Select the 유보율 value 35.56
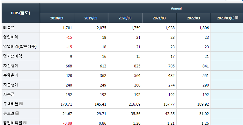The width and height of the screenshot is (243, 125). pyautogui.click(x=136, y=114)
